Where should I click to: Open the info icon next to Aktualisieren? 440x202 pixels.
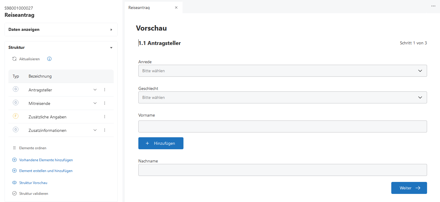[49, 59]
